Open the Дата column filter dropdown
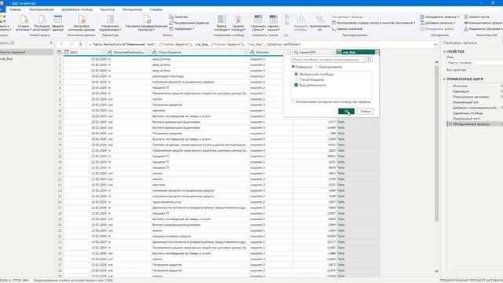The width and height of the screenshot is (503, 283). click(105, 52)
